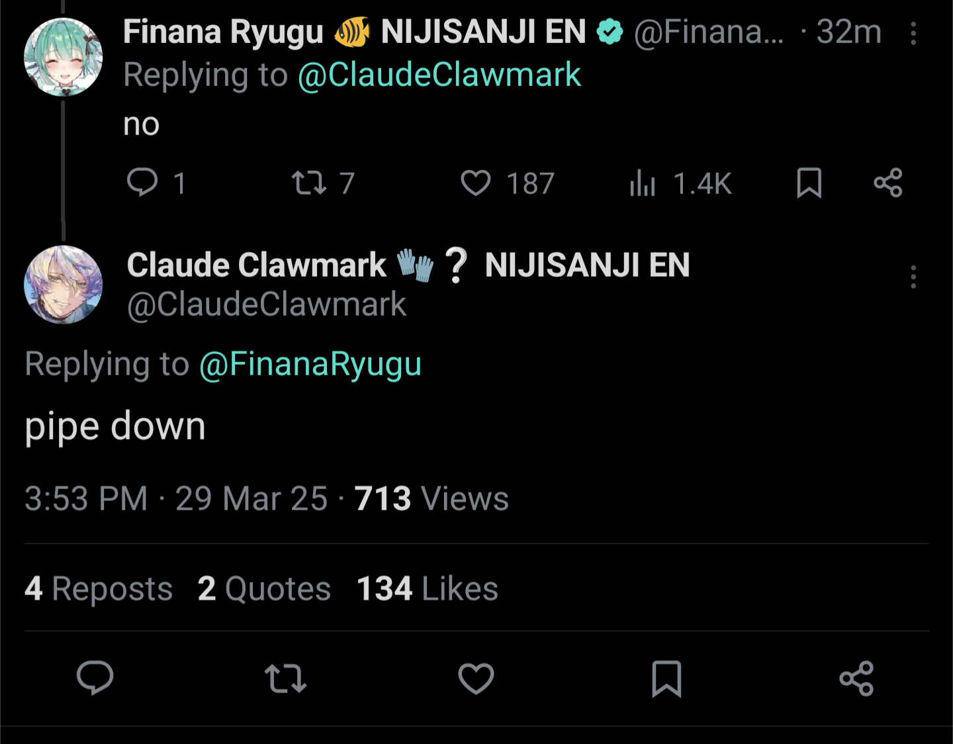
Task: View the 2 Quotes list
Action: click(264, 588)
